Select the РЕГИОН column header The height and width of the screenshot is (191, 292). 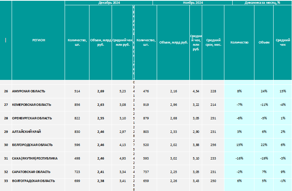tap(38, 40)
